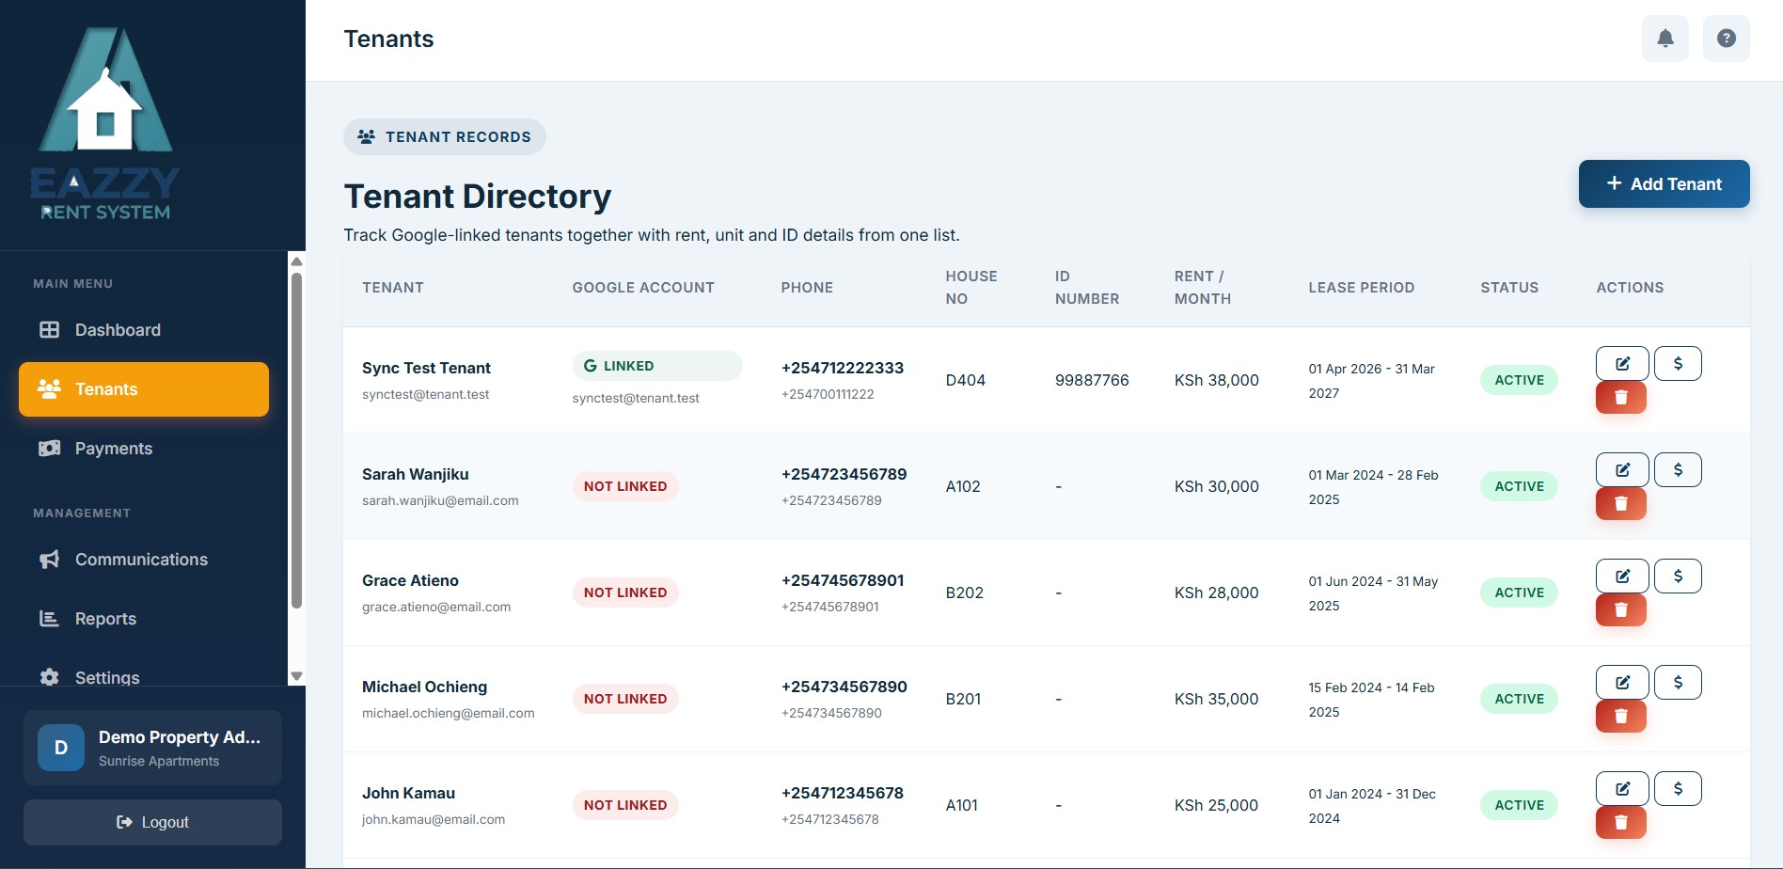
Task: Edit Michael Ochieng's record
Action: (x=1622, y=683)
